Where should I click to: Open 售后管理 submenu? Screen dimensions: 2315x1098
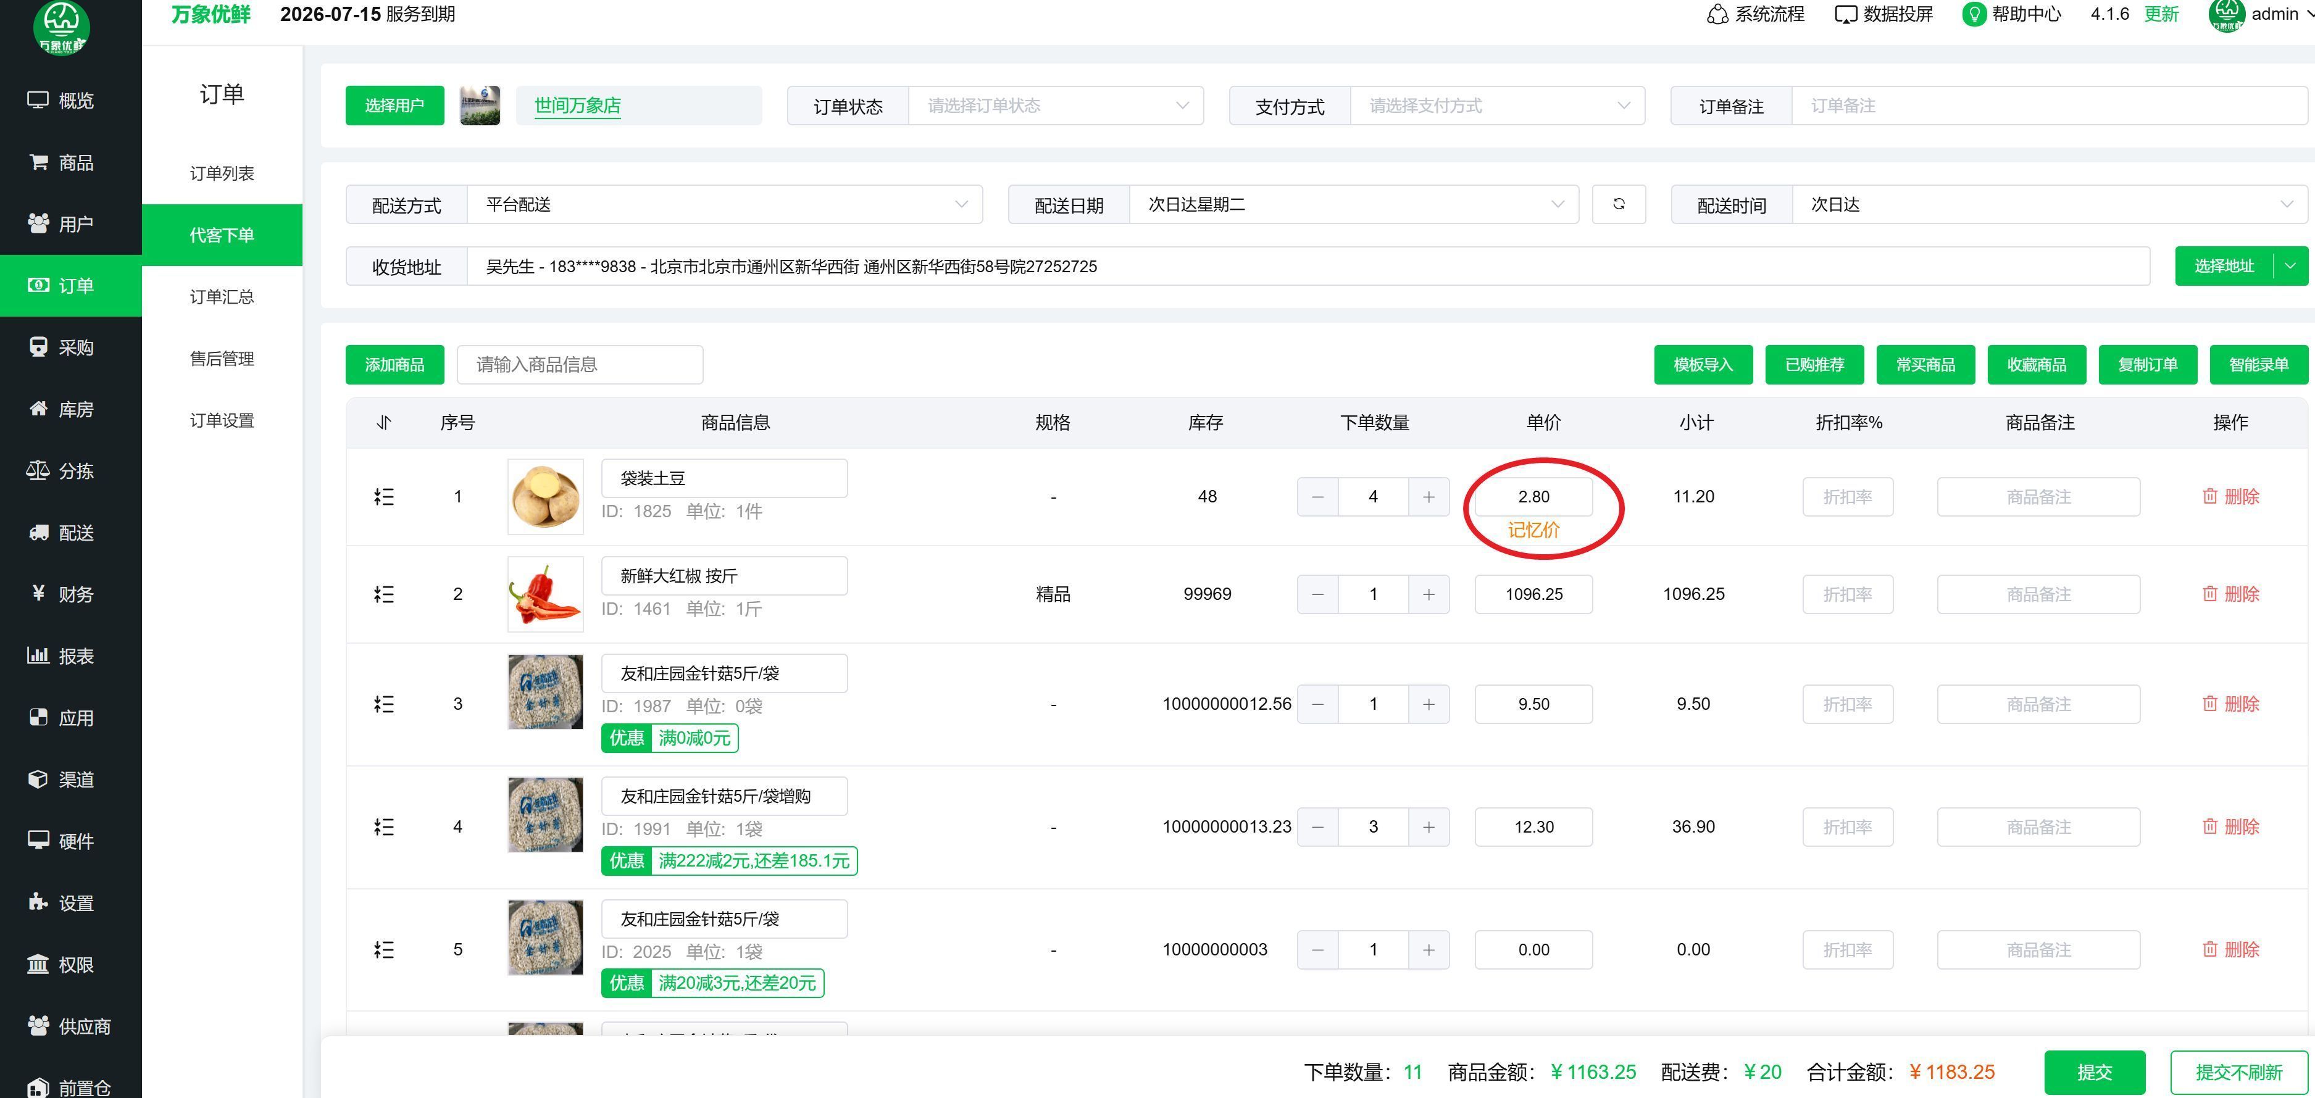pyautogui.click(x=222, y=359)
